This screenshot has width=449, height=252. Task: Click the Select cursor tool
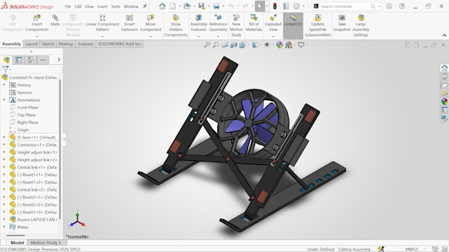(x=259, y=6)
